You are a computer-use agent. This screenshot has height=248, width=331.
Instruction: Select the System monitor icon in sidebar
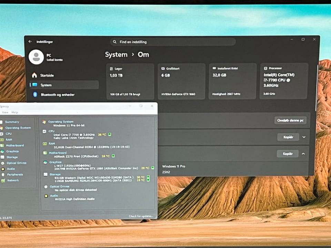[x=35, y=85]
